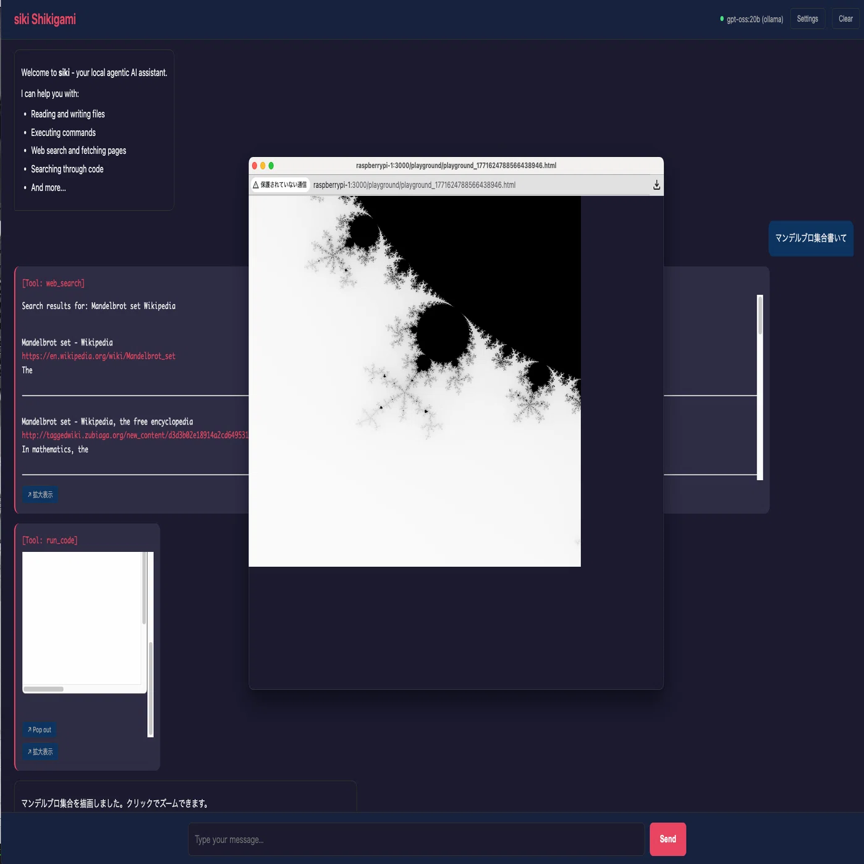Viewport: 864px width, 864px height.
Task: Pop out the run_code result
Action: (x=40, y=730)
